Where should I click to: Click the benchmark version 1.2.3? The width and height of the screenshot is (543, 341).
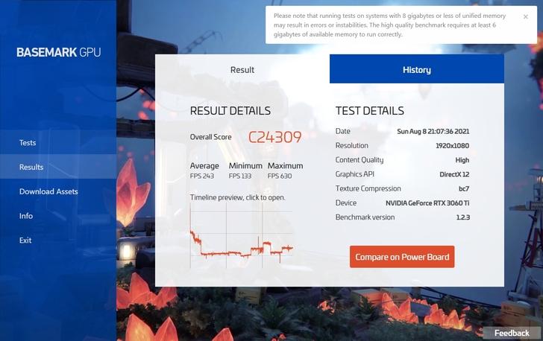463,217
